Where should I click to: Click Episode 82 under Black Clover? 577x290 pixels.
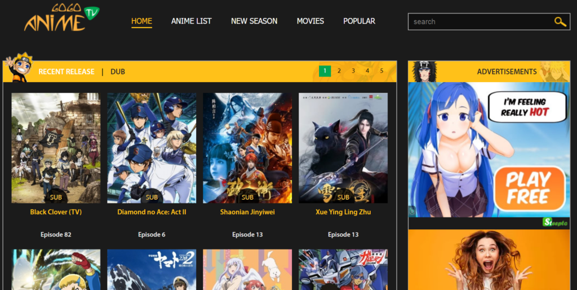[56, 234]
